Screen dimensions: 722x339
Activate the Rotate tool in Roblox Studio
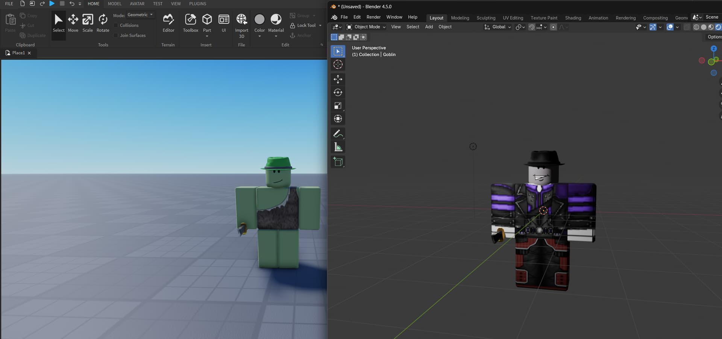tap(103, 23)
